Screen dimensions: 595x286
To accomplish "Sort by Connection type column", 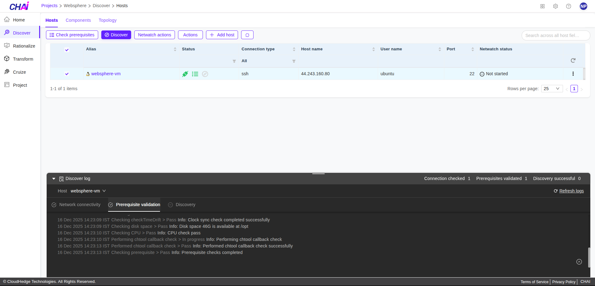I will [x=294, y=49].
